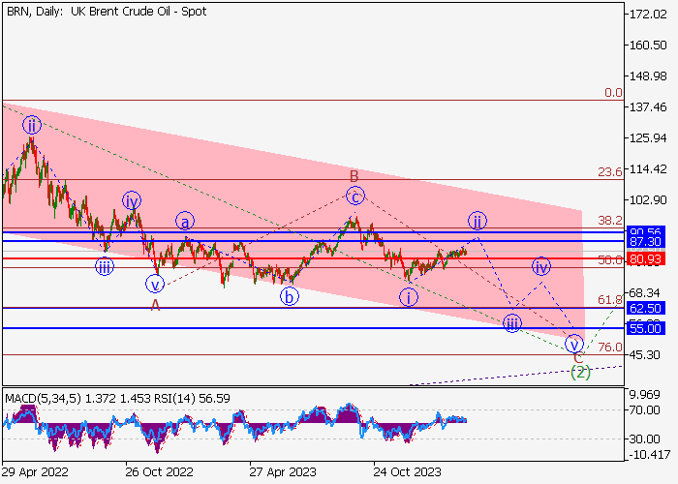Screen dimensions: 678x484
Task: Select circled wave iii label below the 2022 decline
Action: click(105, 266)
